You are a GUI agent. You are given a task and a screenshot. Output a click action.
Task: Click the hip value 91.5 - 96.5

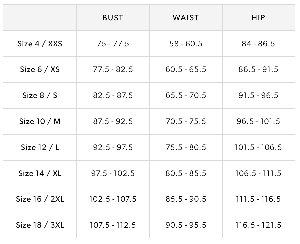[x=258, y=95]
